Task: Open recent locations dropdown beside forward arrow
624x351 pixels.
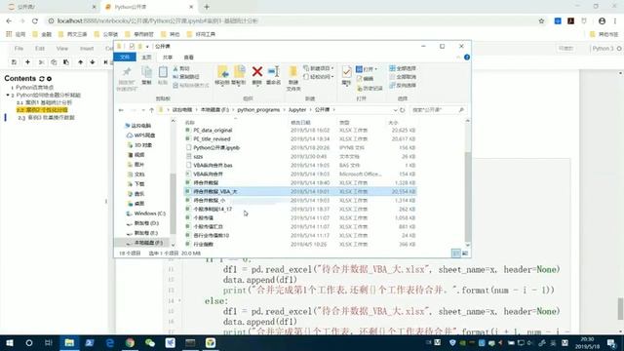Action: [x=143, y=110]
